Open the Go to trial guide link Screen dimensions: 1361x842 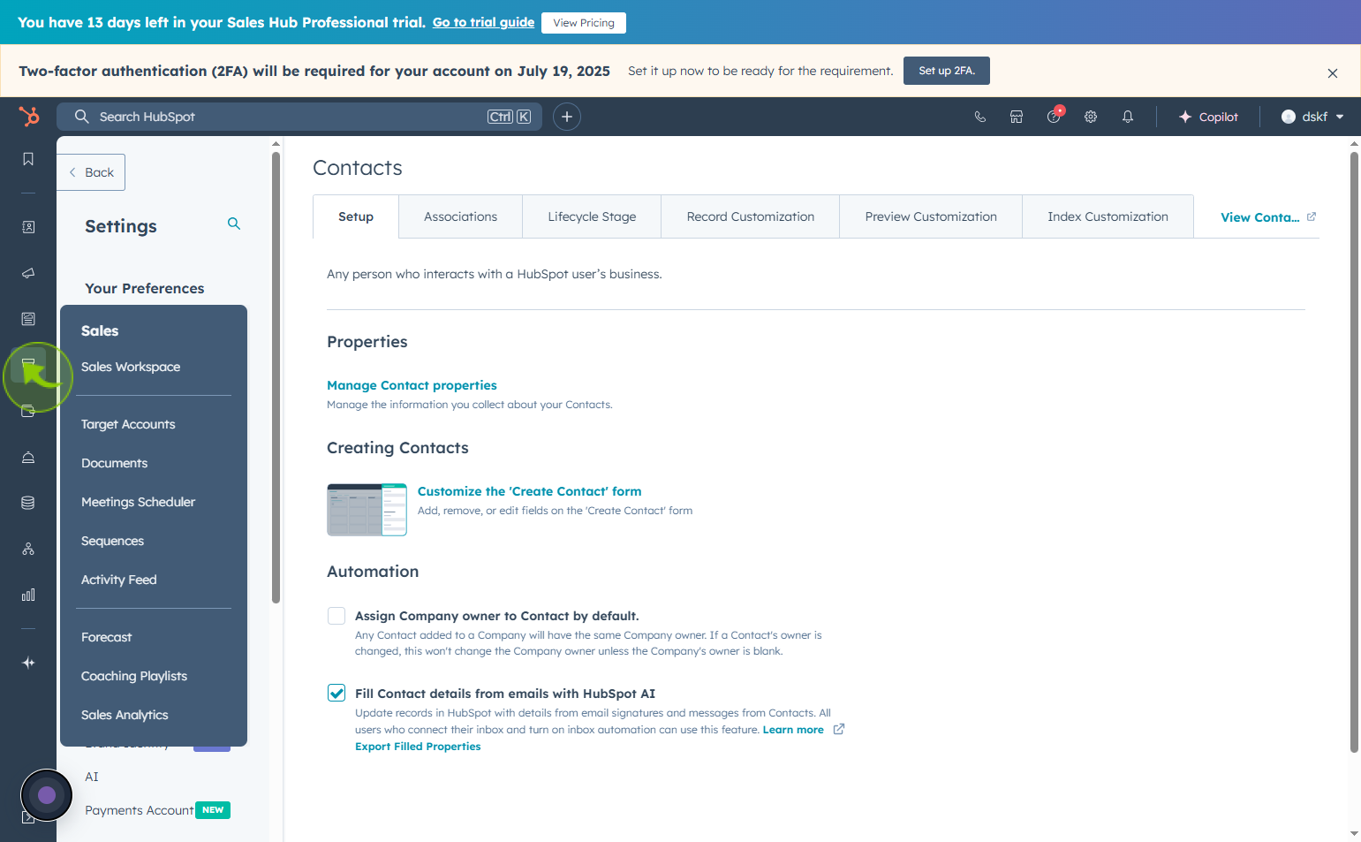pyautogui.click(x=483, y=22)
